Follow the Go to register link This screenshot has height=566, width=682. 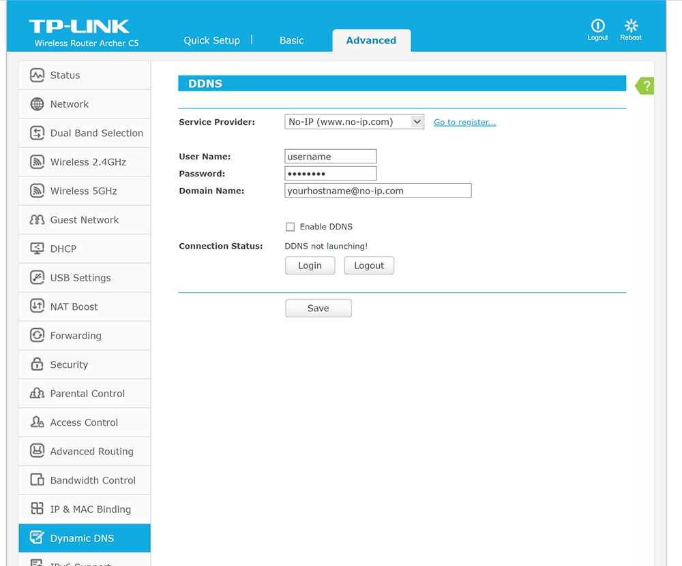coord(464,123)
